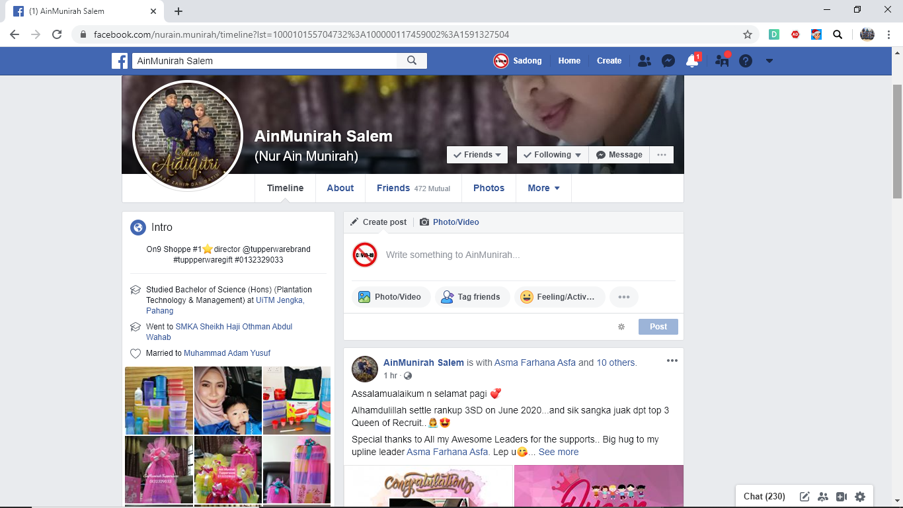This screenshot has width=903, height=508.
Task: Click the Message button
Action: tap(619, 155)
